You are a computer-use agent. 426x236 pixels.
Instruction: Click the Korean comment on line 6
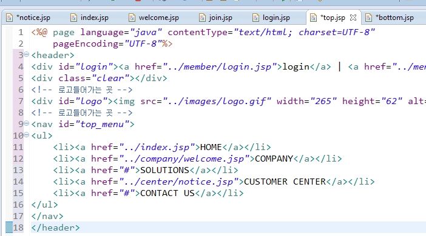[82, 90]
